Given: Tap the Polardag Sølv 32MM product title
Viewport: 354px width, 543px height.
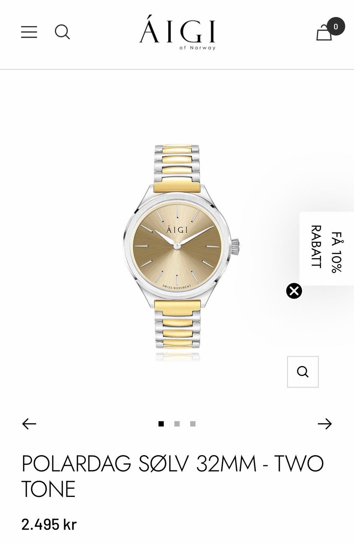Looking at the screenshot, I should [173, 476].
